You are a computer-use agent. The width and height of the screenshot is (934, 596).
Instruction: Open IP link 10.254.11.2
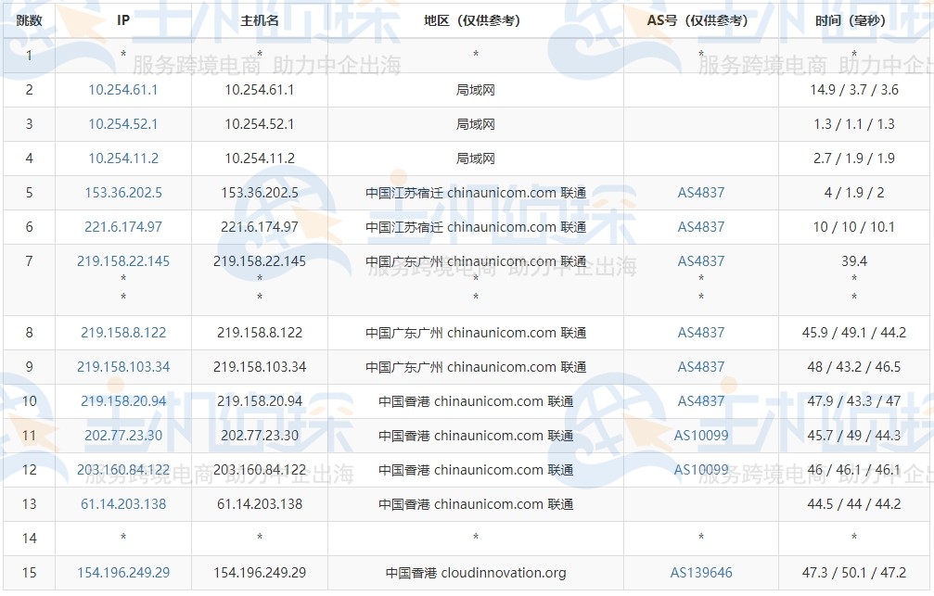pos(123,159)
